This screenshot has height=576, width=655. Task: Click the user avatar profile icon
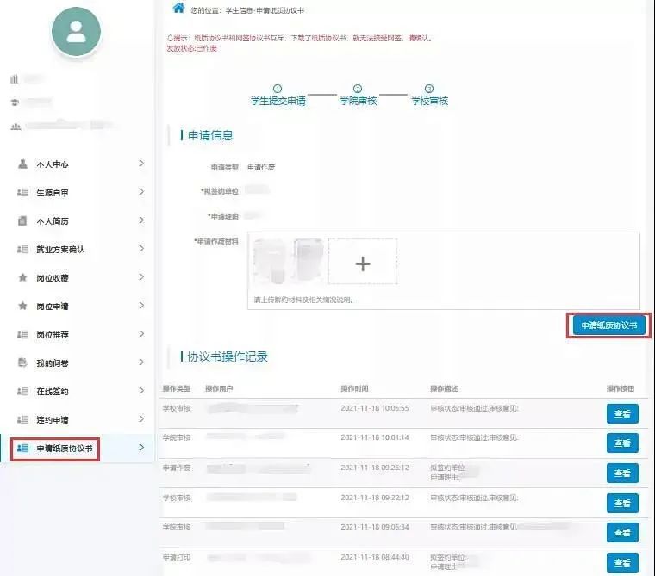[x=76, y=32]
